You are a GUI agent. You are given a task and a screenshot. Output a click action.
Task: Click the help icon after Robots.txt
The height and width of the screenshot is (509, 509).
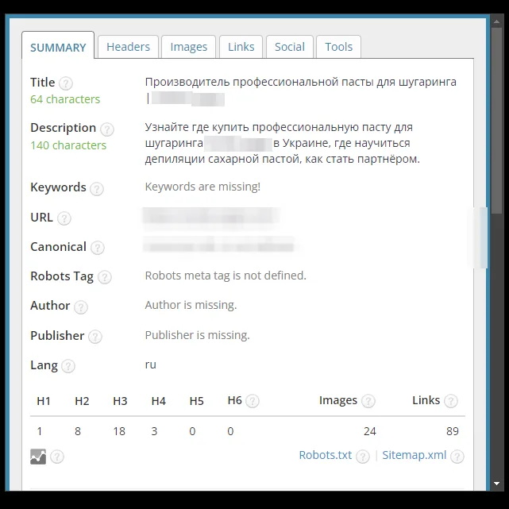(x=363, y=457)
